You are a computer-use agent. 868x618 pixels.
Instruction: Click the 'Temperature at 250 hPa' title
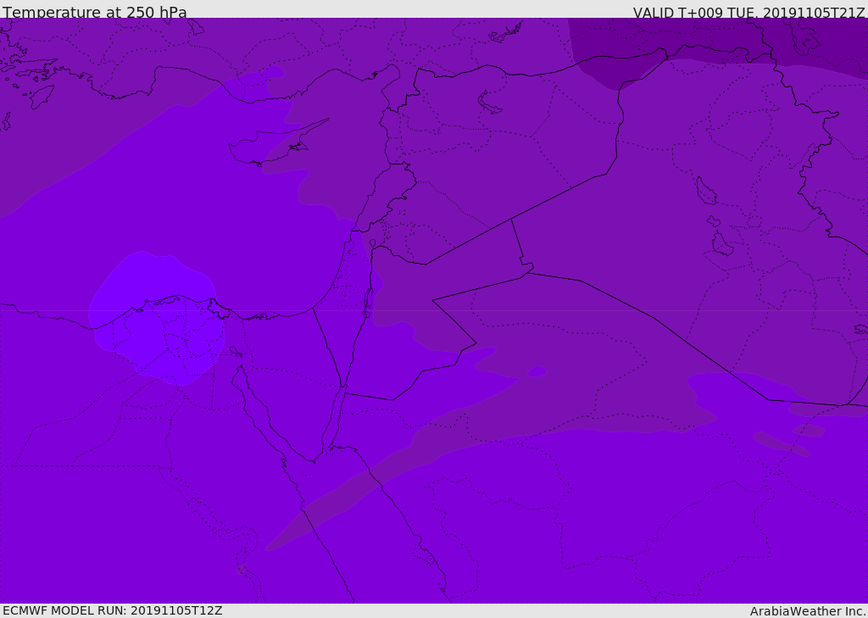click(x=95, y=12)
